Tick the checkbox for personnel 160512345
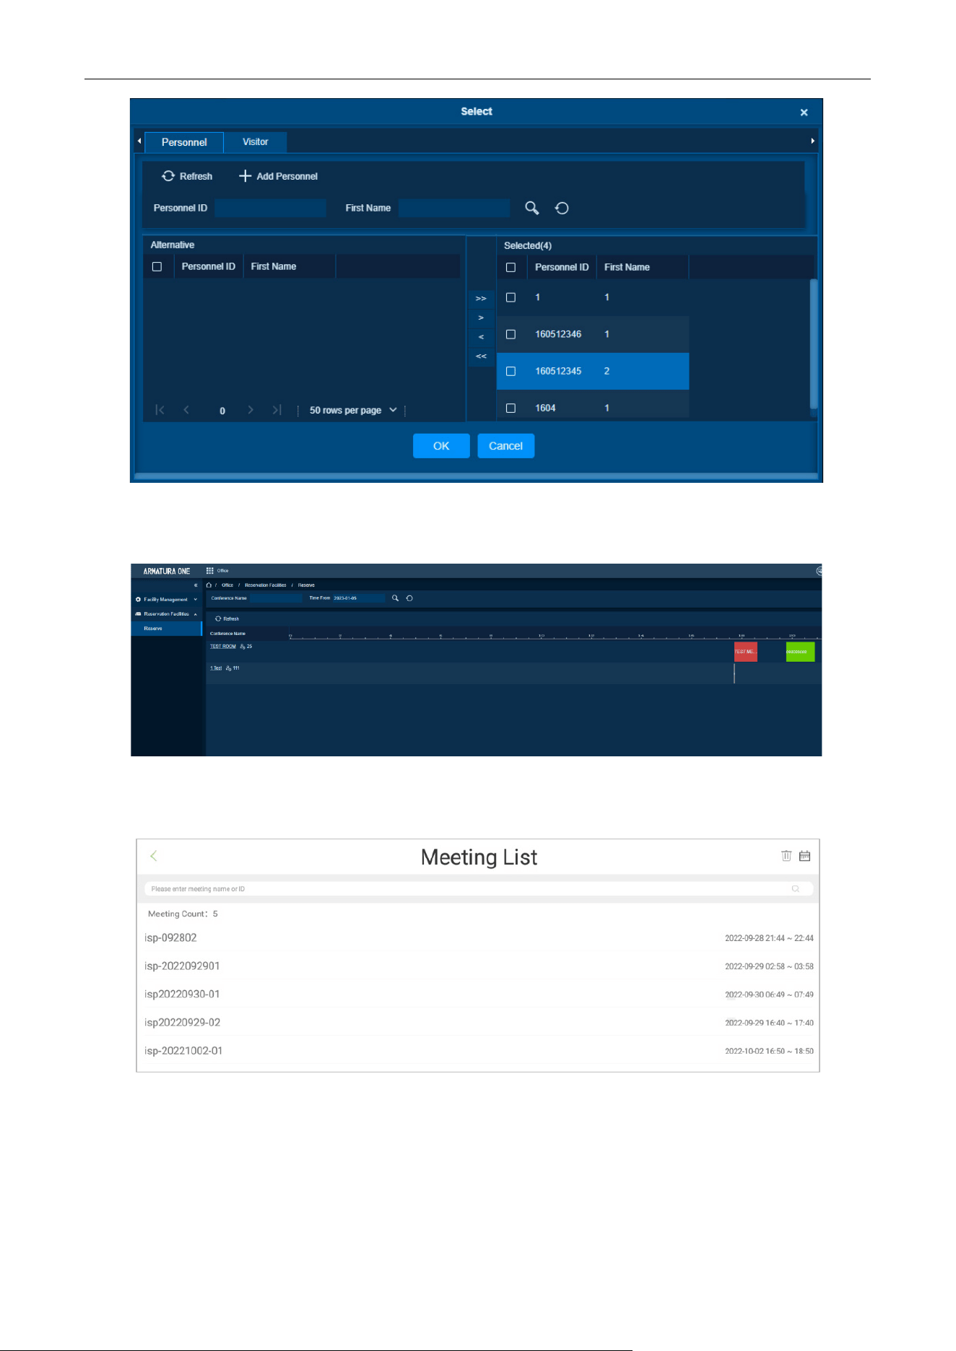Screen dimensions: 956x1351 pos(510,371)
